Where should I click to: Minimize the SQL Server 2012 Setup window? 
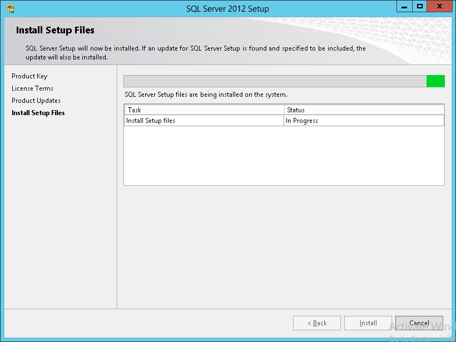point(404,7)
